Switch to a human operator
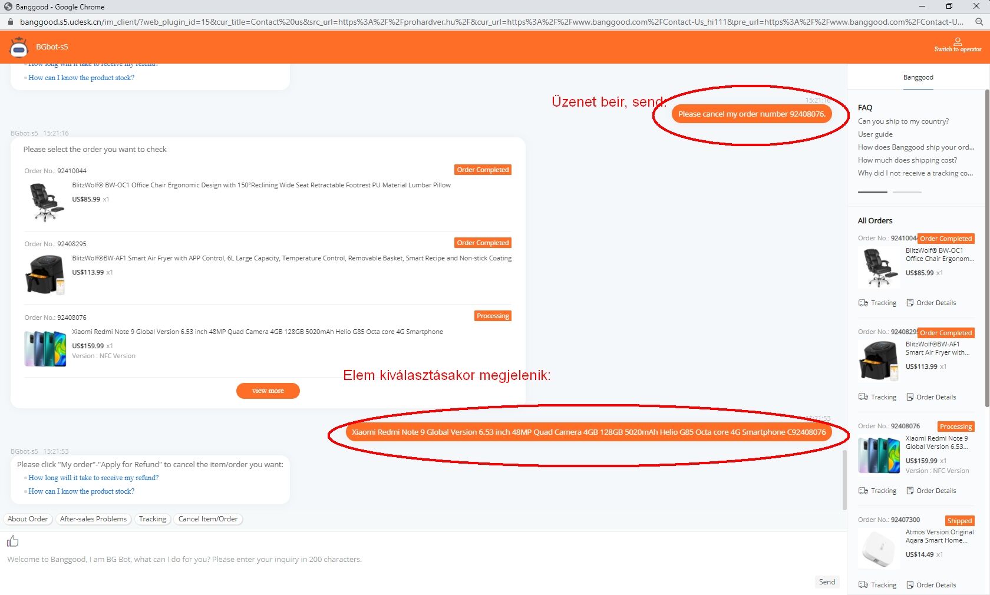990x595 pixels. (x=958, y=45)
